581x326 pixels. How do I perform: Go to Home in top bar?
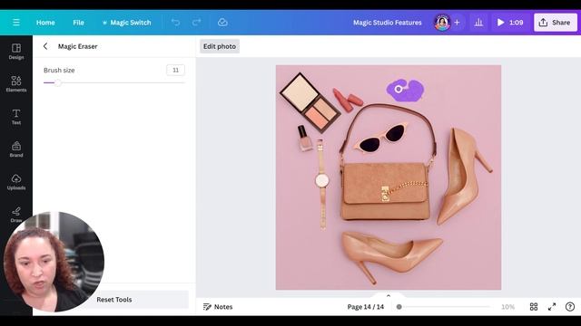45,23
